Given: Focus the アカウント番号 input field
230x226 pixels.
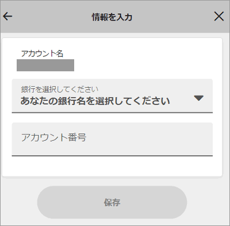Looking at the screenshot, I should (112, 139).
